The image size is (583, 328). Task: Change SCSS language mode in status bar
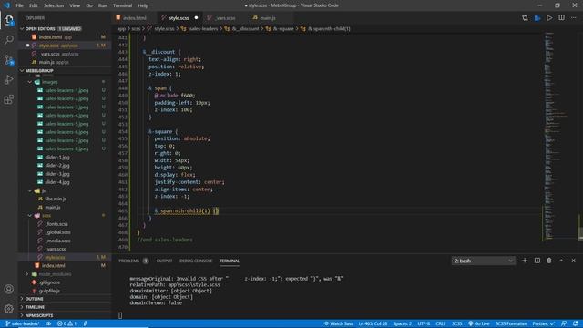point(456,323)
